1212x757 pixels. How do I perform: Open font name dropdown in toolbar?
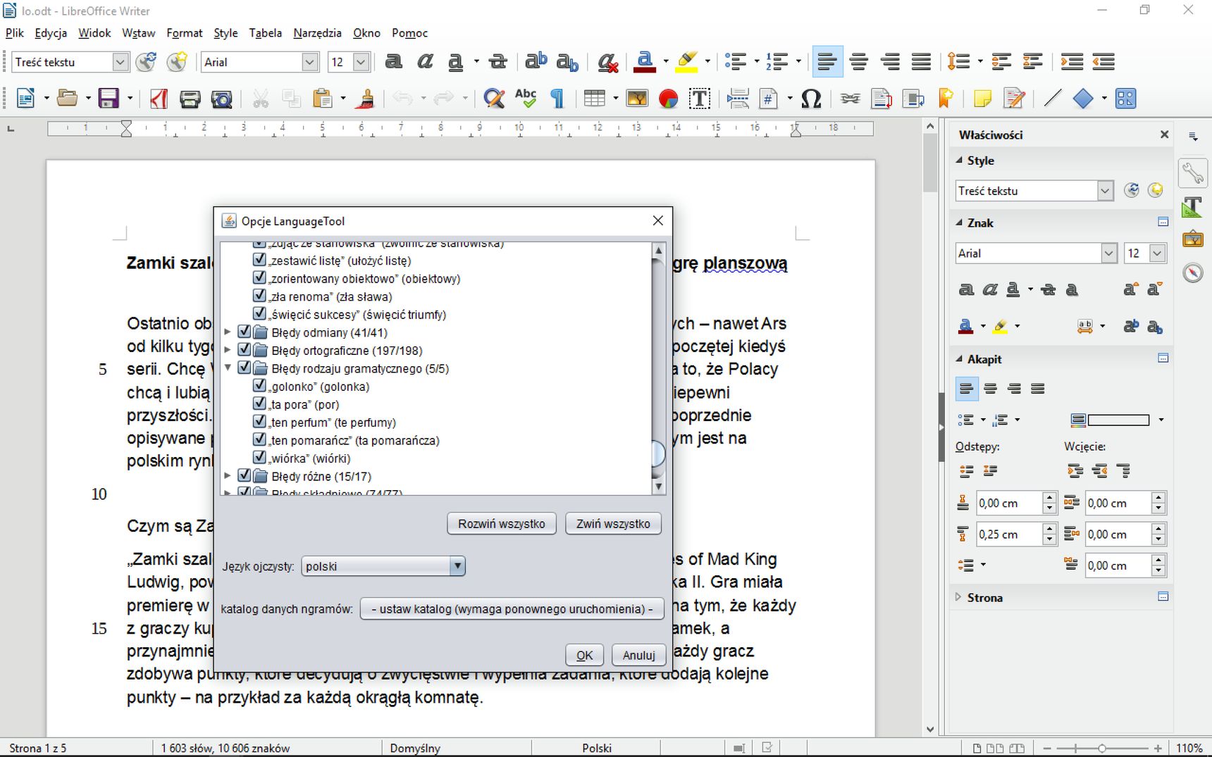coord(310,62)
